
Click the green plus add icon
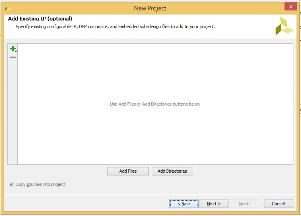point(12,49)
